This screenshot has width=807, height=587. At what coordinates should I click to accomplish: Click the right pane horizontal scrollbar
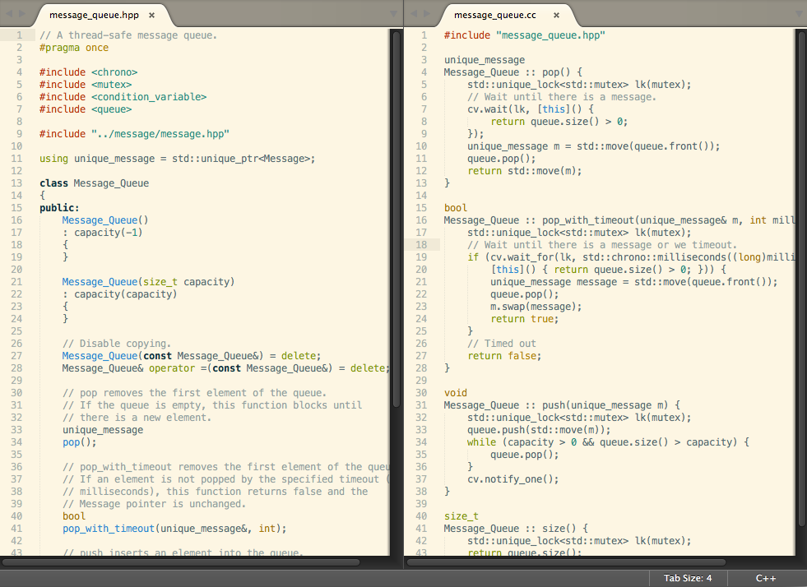[x=568, y=562]
